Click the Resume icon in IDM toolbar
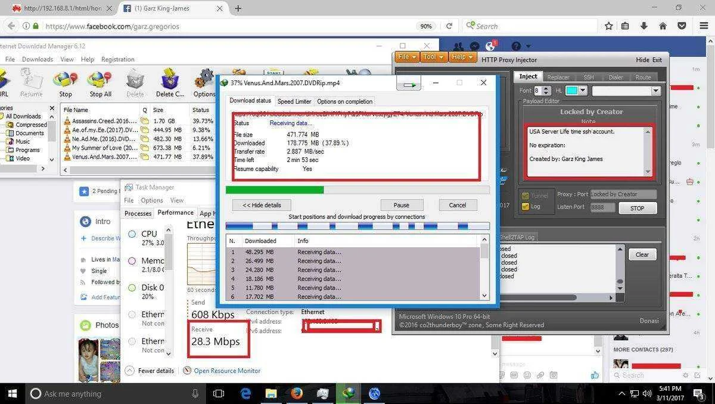The height and width of the screenshot is (404, 715). coord(30,80)
